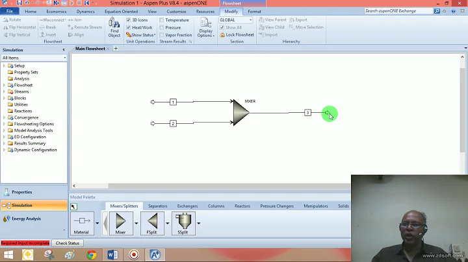Image resolution: width=468 pixels, height=262 pixels.
Task: Open Microsoft Word from taskbar
Action: (112, 255)
